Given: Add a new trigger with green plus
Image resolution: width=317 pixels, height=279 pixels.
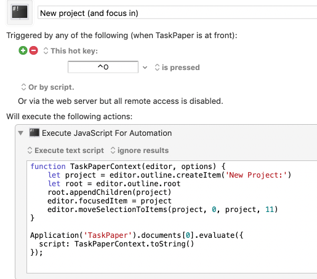Looking at the screenshot, I should click(23, 50).
